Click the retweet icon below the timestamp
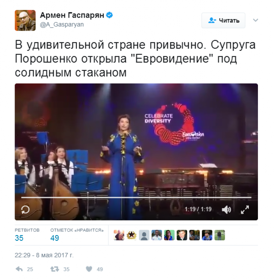Viewport: 274px width, 279px height. coord(54,269)
